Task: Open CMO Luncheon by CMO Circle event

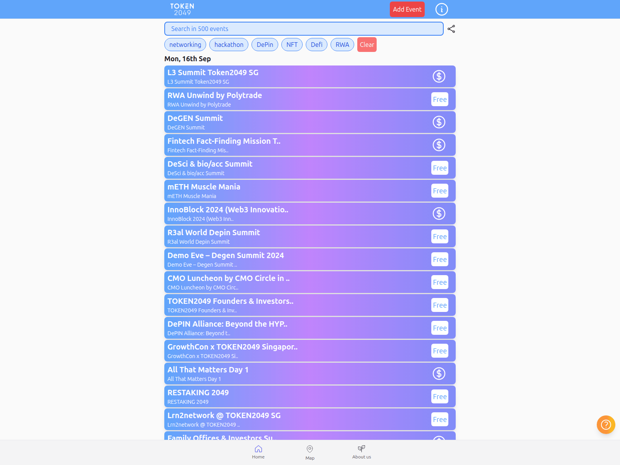Action: pos(310,282)
